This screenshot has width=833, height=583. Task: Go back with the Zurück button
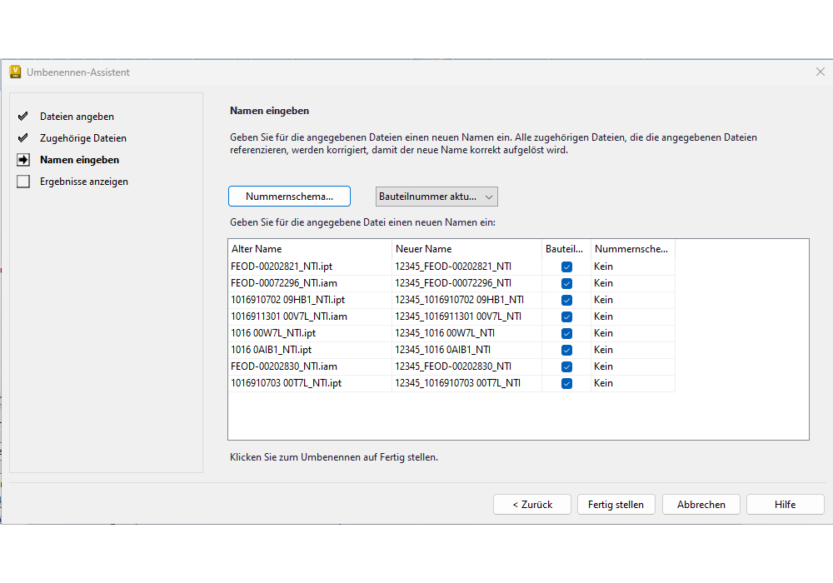pos(531,505)
